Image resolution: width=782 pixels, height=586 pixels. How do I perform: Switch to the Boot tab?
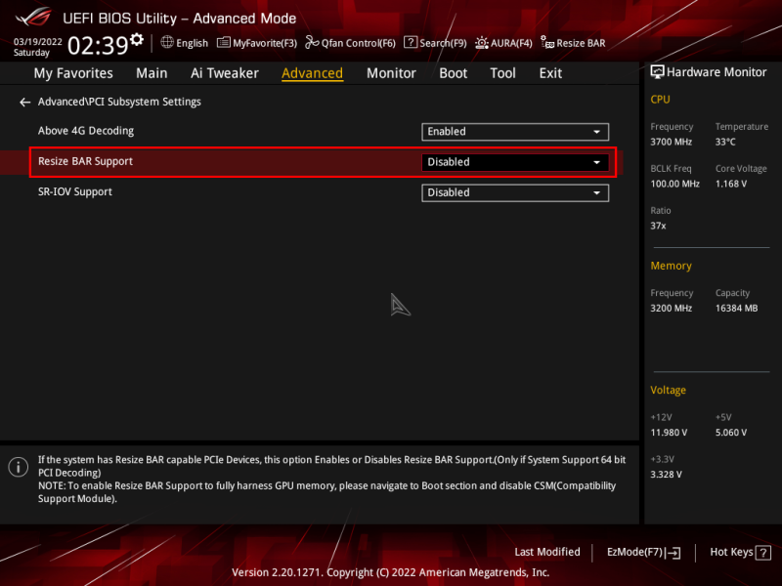click(453, 73)
